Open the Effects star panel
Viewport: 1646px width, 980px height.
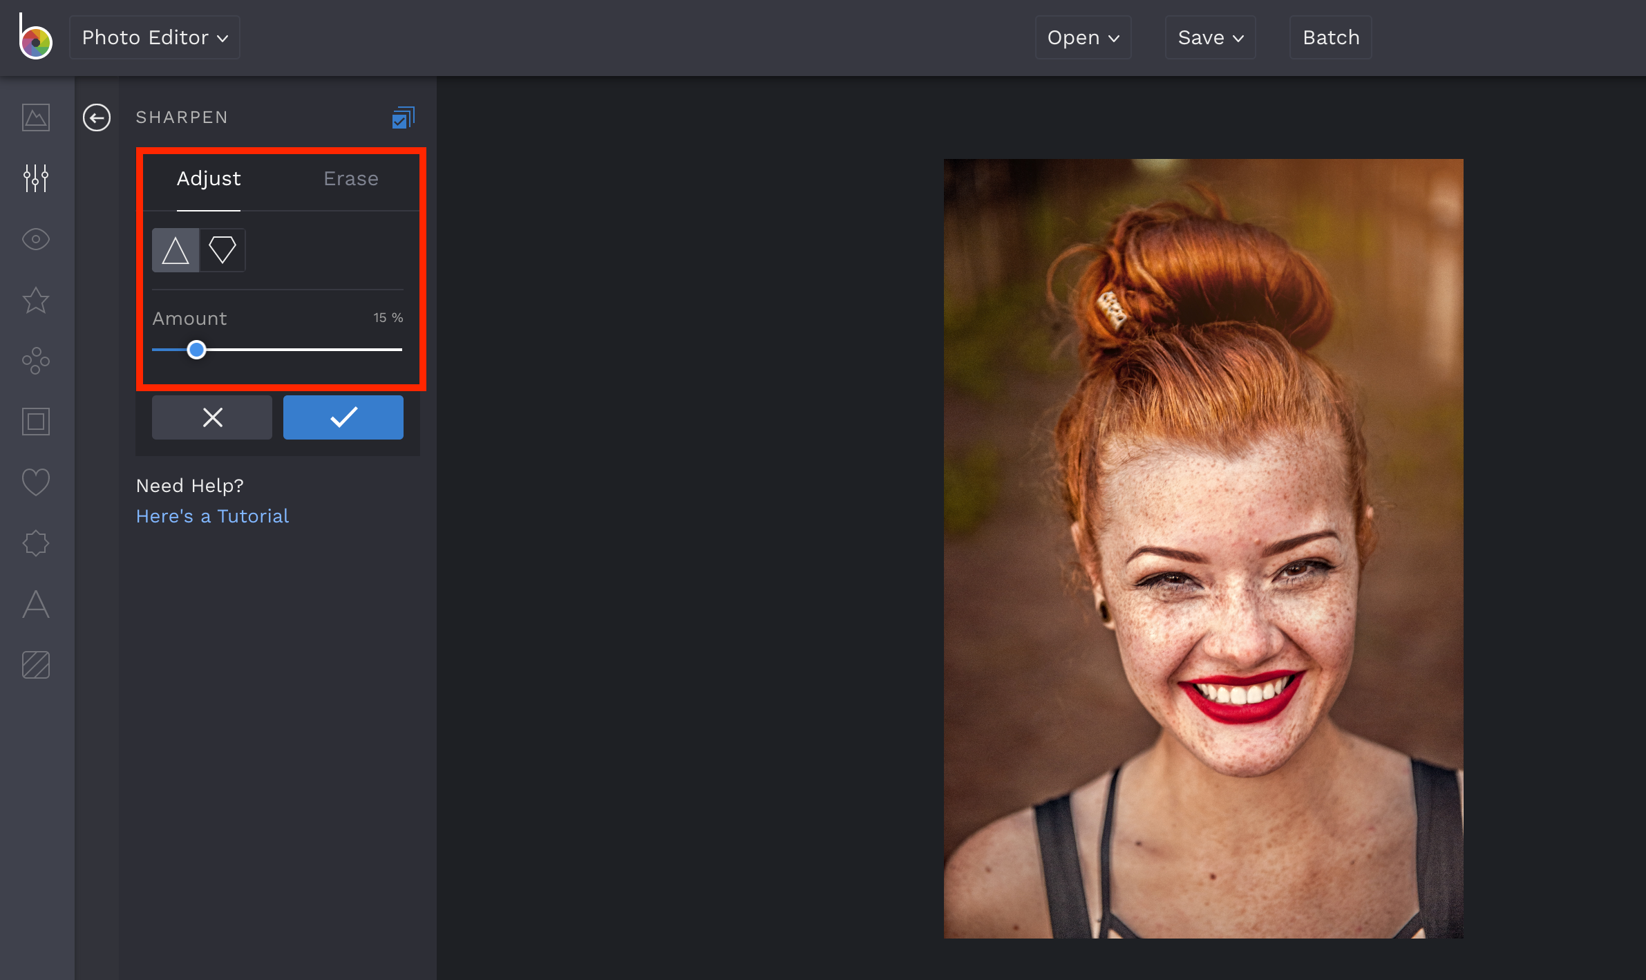pyautogui.click(x=35, y=300)
